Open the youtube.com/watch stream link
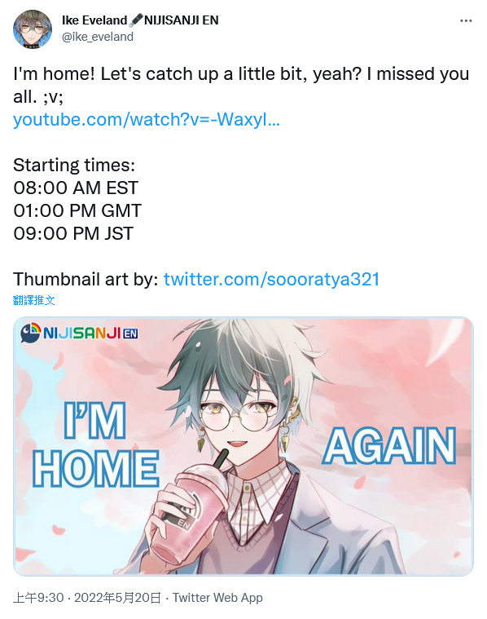 tap(147, 119)
